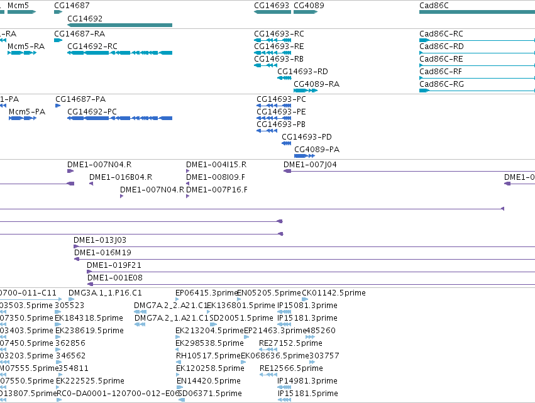Image resolution: width=535 pixels, height=403 pixels.
Task: Click transcript Cad86C-RD
Action: 477,53
